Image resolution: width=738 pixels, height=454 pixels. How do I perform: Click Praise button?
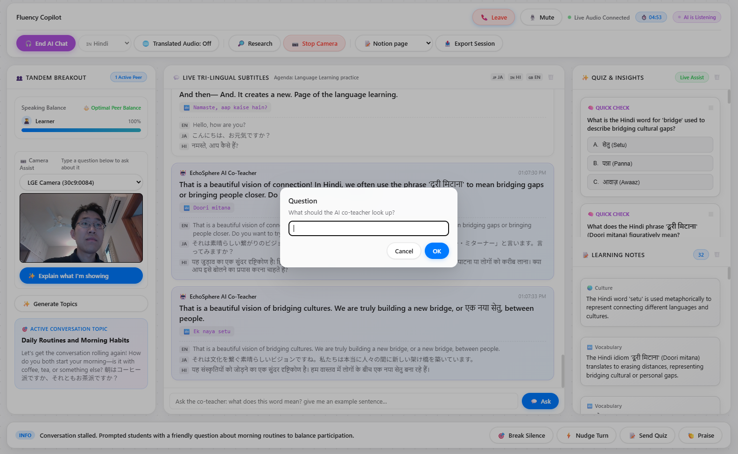700,435
